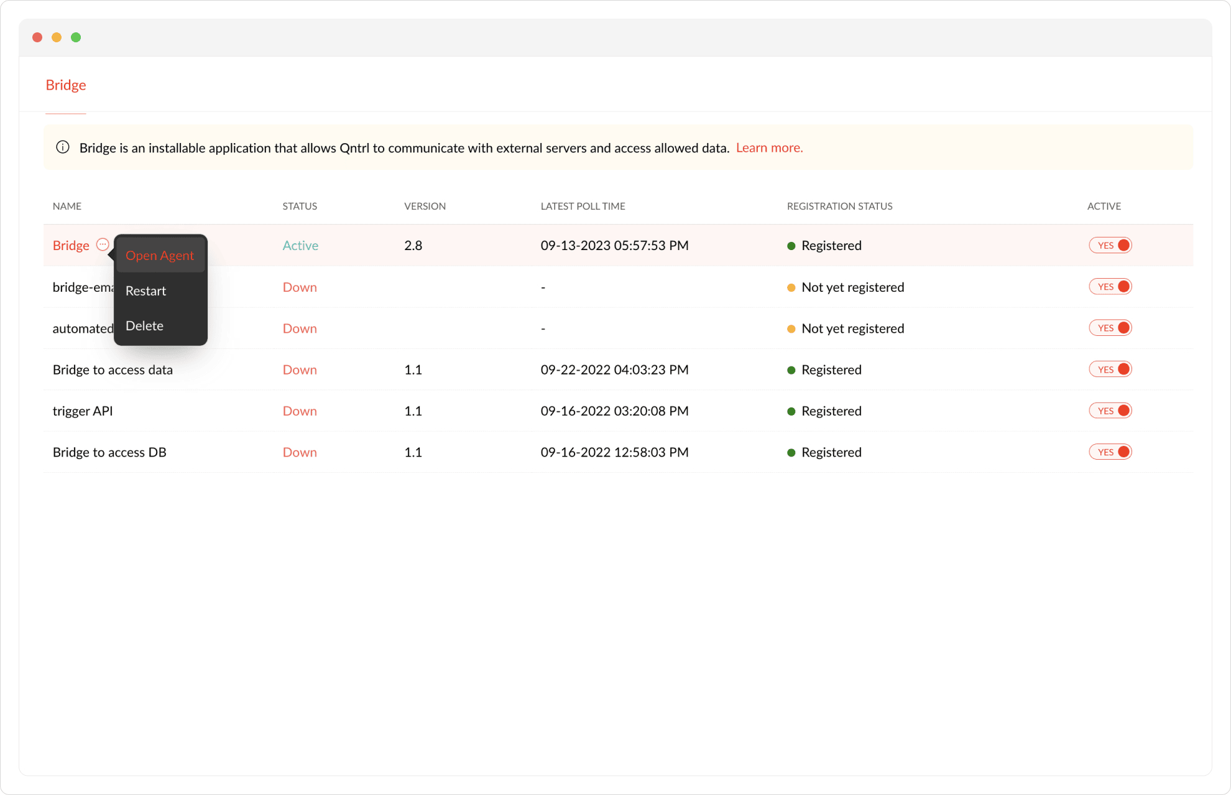Choose Open Agent from the context menu

[160, 256]
